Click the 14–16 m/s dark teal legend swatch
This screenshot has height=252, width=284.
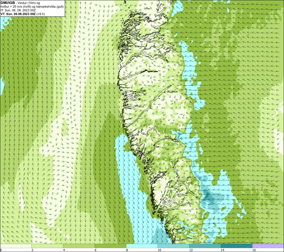(x=236, y=246)
